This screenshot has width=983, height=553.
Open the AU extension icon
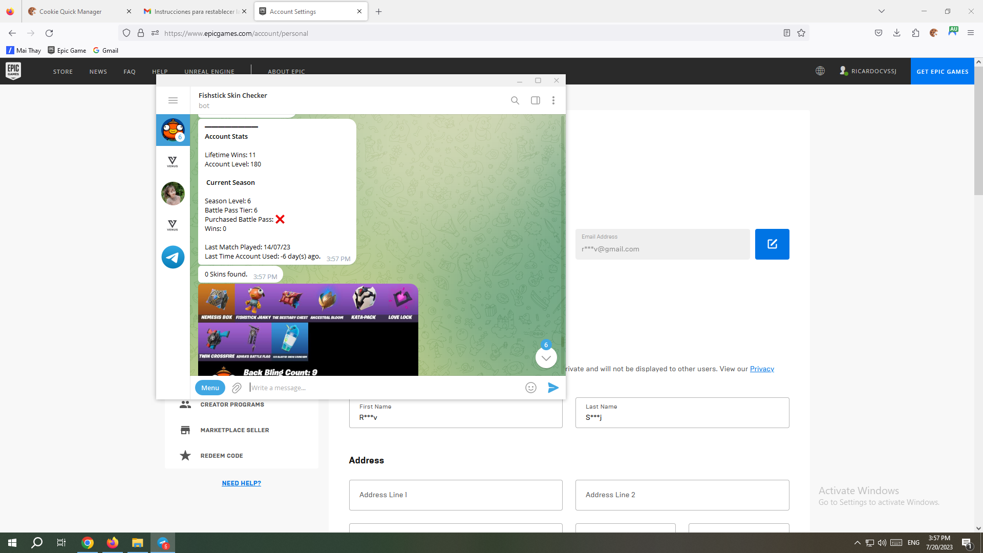[953, 31]
